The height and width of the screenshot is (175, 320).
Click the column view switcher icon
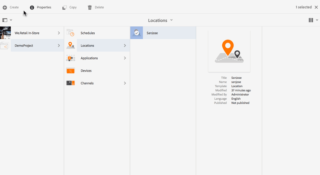(311, 20)
